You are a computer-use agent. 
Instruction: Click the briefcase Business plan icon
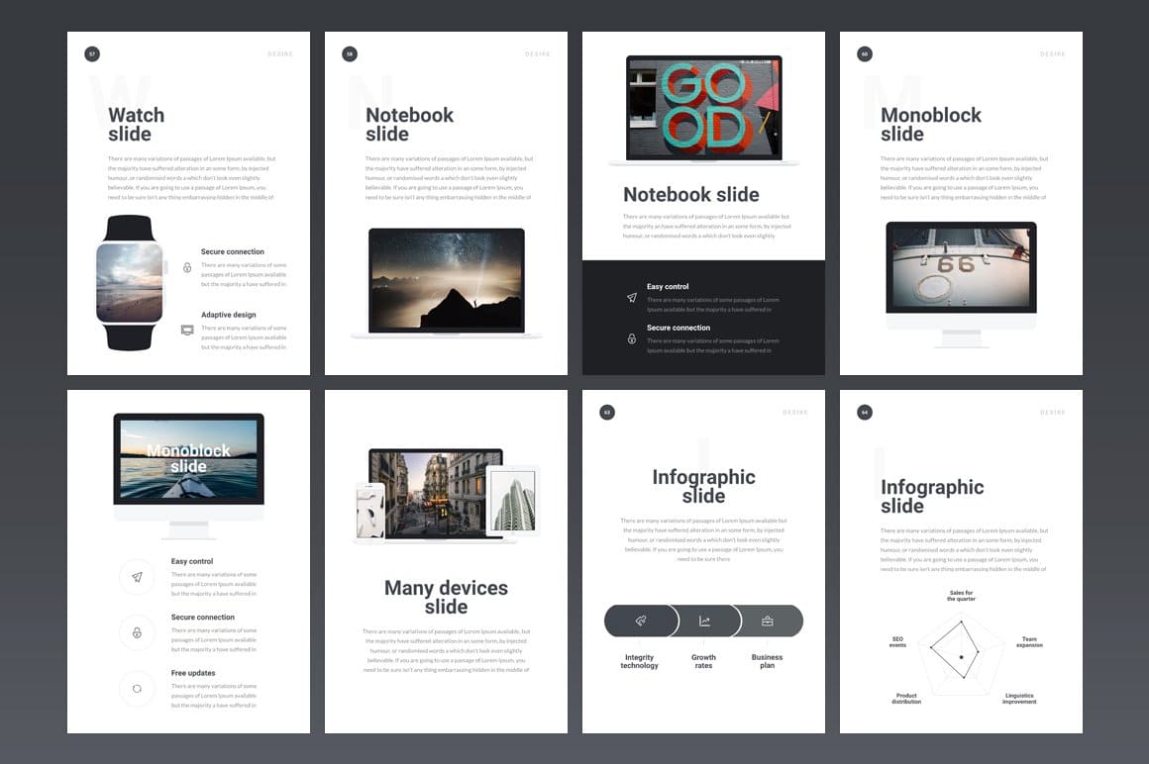coord(768,621)
